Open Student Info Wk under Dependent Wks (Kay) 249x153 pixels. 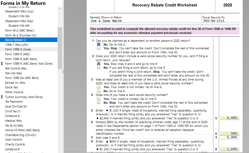pos(19,26)
